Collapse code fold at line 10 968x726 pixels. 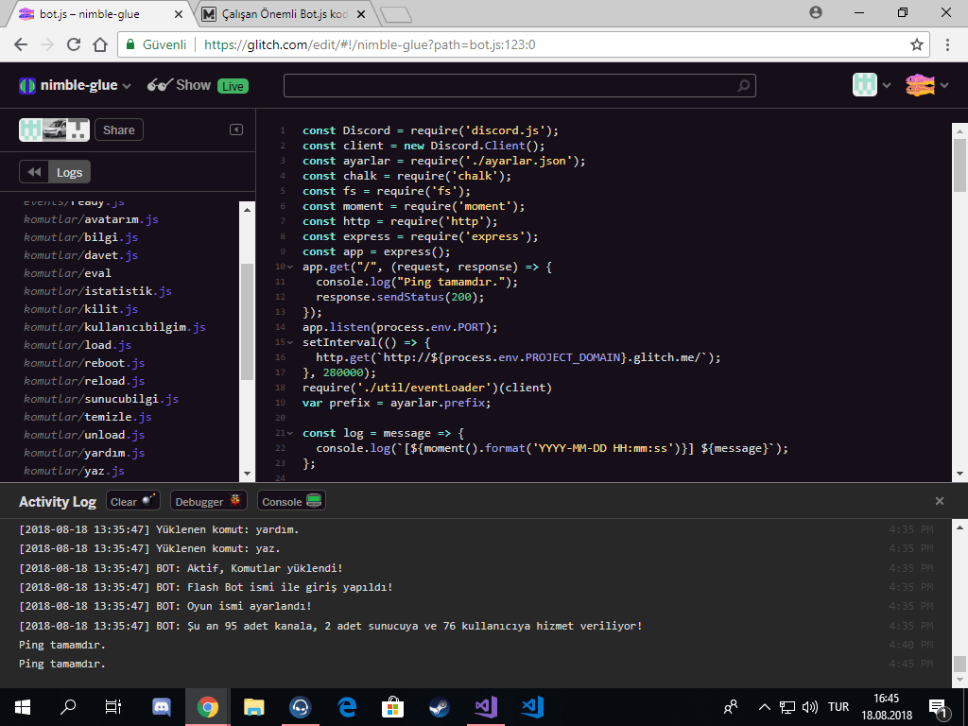pos(290,267)
